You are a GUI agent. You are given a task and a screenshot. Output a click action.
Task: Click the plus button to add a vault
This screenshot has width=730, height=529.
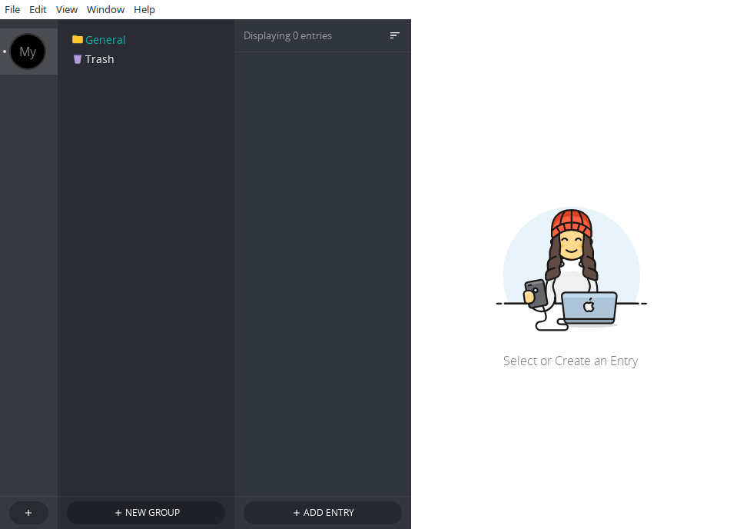pyautogui.click(x=28, y=513)
